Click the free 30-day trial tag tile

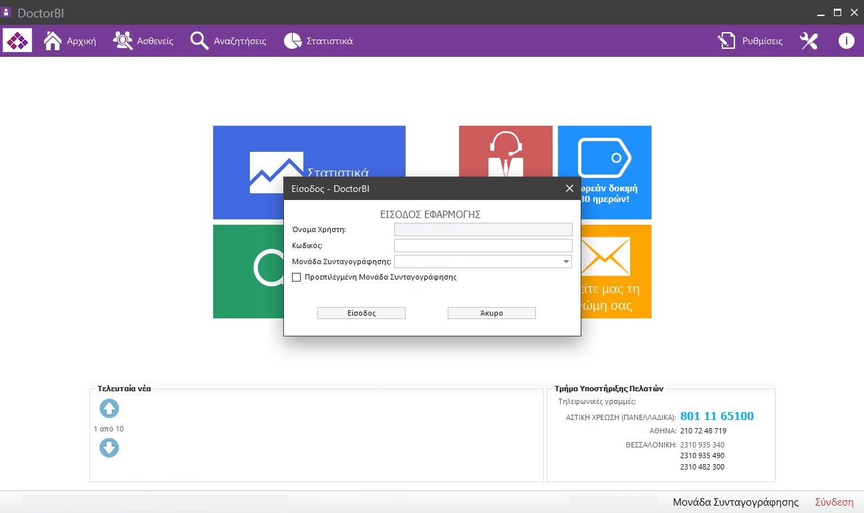click(605, 172)
